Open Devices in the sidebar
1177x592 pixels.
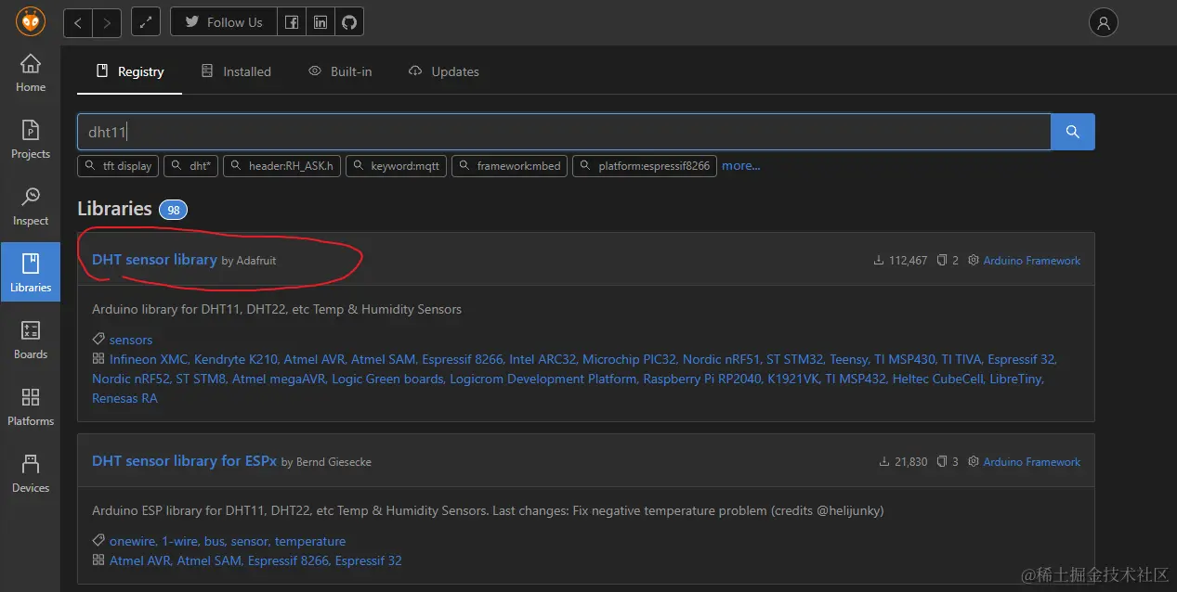coord(31,473)
